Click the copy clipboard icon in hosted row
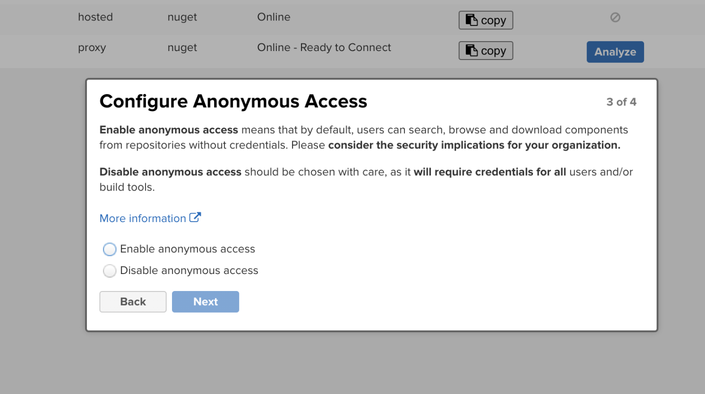705x394 pixels. click(x=472, y=20)
